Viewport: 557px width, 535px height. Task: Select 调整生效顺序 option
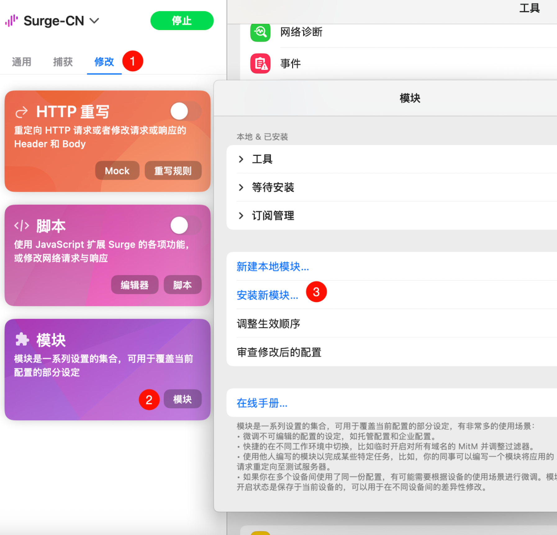[268, 324]
